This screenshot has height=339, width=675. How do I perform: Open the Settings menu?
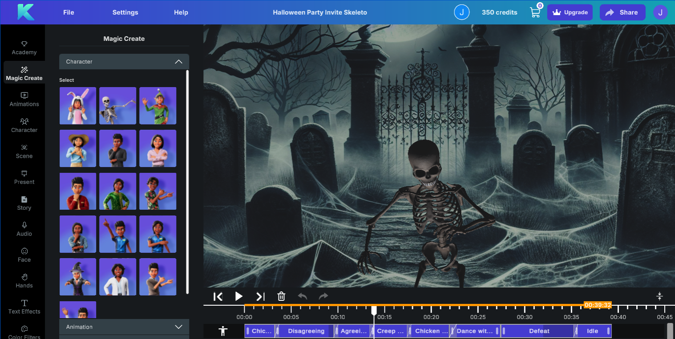click(125, 12)
